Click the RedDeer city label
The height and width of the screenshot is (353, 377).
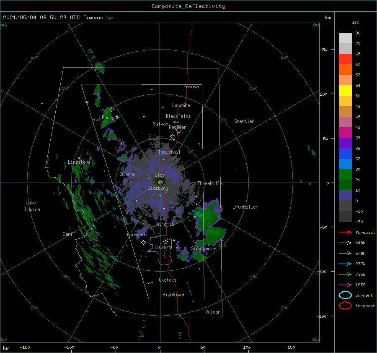point(178,127)
